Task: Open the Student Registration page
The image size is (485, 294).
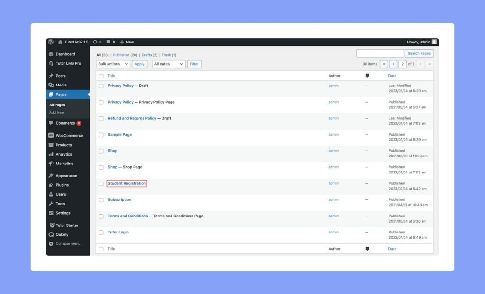Action: 126,183
